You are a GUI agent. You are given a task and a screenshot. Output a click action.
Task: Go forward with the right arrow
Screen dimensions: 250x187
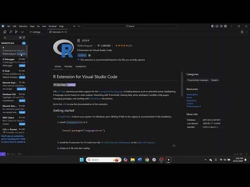pos(79,26)
